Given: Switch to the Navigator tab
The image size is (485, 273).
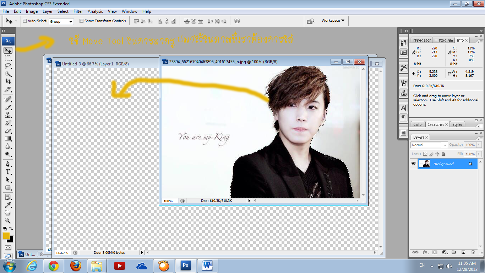Looking at the screenshot, I should [x=422, y=40].
